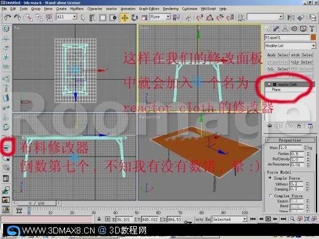This screenshot has width=319, height=239.
Task: Click the time slider showing 0 / 100
Action: [37, 203]
